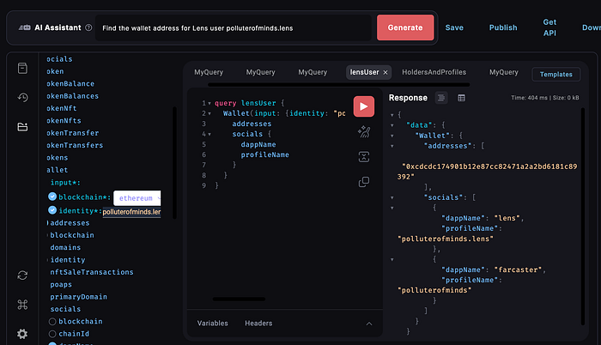
Task: Open the ethereum blockchain dropdown
Action: (x=137, y=197)
